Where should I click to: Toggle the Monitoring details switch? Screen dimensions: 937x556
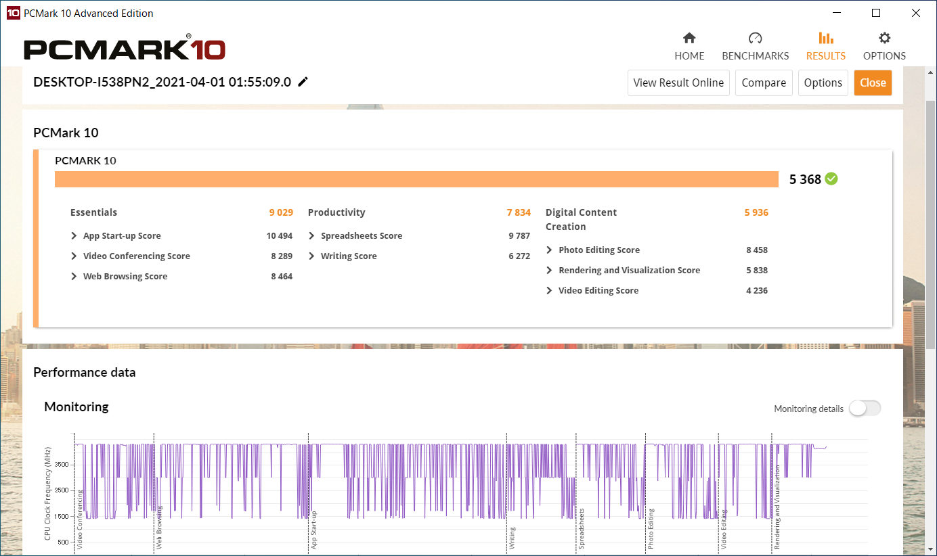(x=865, y=408)
